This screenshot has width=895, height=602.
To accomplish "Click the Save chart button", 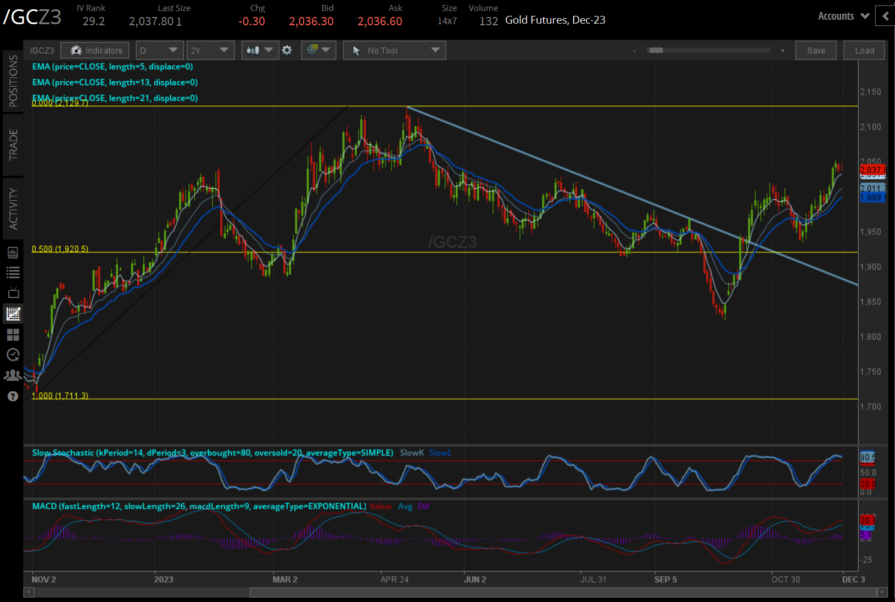I will 815,50.
